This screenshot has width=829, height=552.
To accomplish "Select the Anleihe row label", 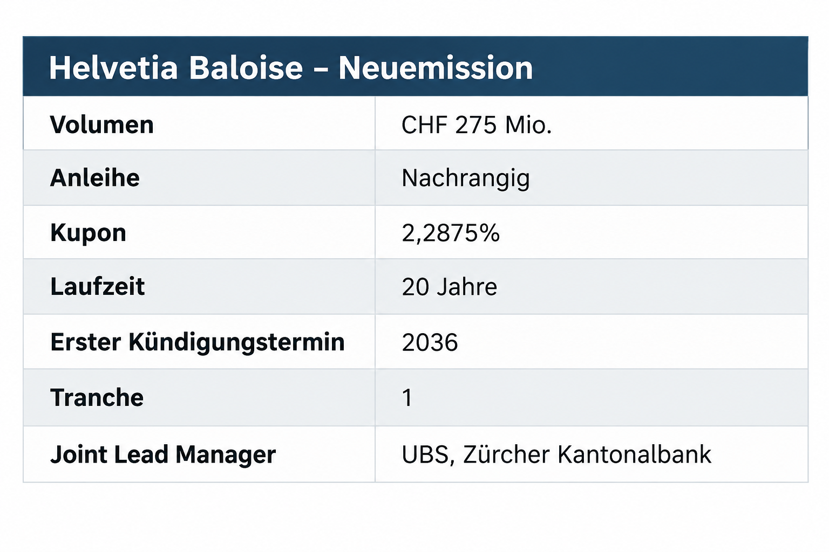I will click(x=95, y=178).
